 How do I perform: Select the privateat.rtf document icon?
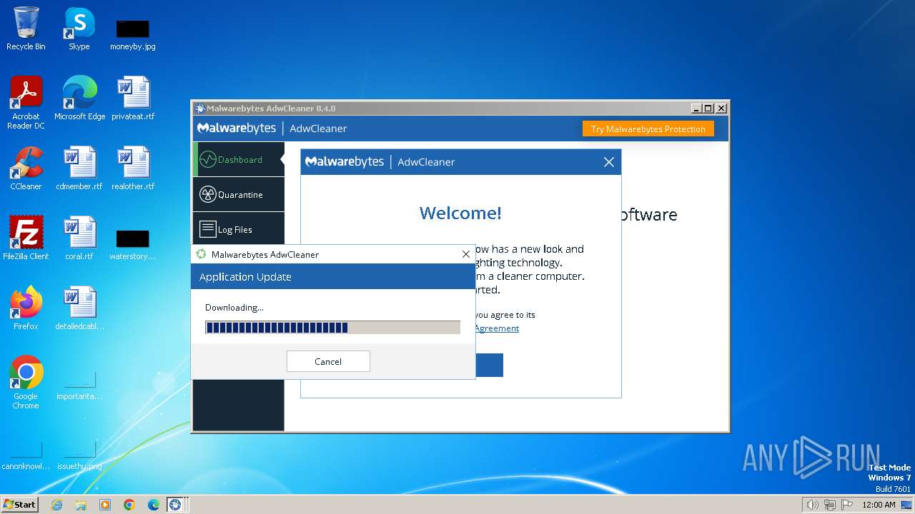[x=133, y=99]
